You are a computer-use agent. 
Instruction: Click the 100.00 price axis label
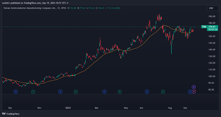tap(212, 76)
